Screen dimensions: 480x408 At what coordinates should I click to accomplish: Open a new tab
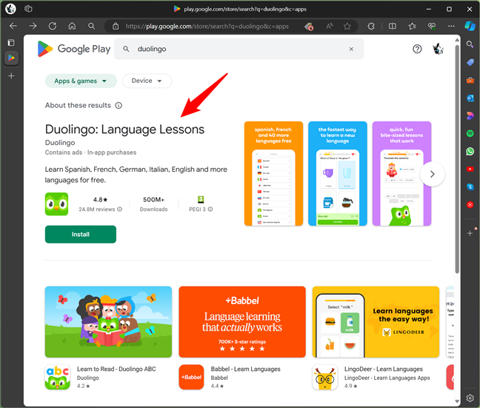(11, 76)
